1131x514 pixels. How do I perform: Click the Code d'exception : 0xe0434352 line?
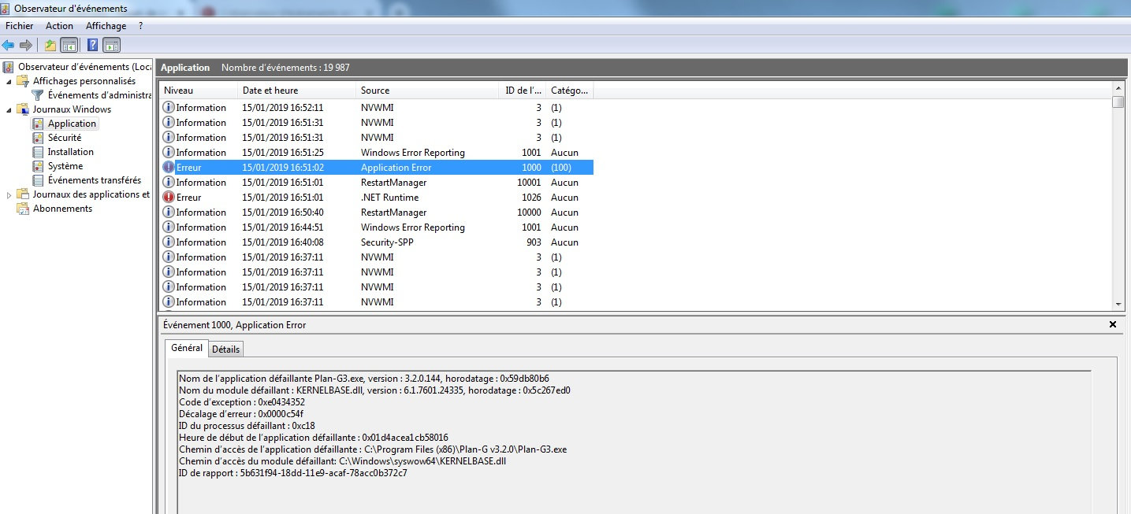(242, 402)
